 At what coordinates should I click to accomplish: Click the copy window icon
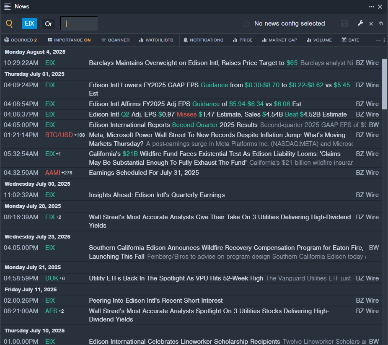pos(381,23)
